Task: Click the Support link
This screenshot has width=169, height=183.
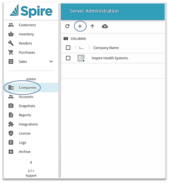Action: 31,175
